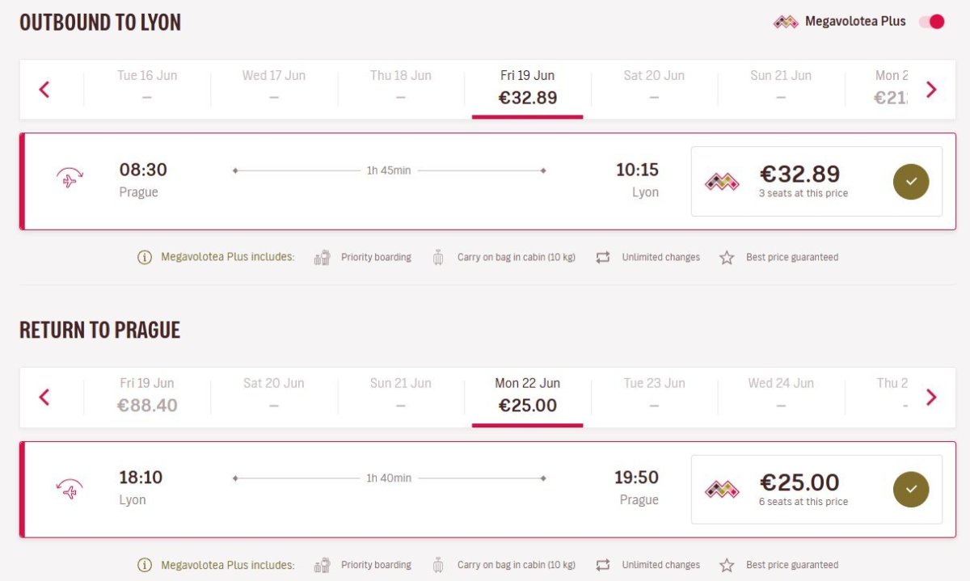Click the Megavolotea logo next to €25.00 fare
The width and height of the screenshot is (970, 581).
coord(722,489)
